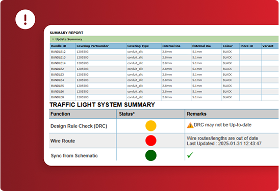The image size is (279, 191).
Task: Click the Wire Route function label
Action: click(x=63, y=141)
